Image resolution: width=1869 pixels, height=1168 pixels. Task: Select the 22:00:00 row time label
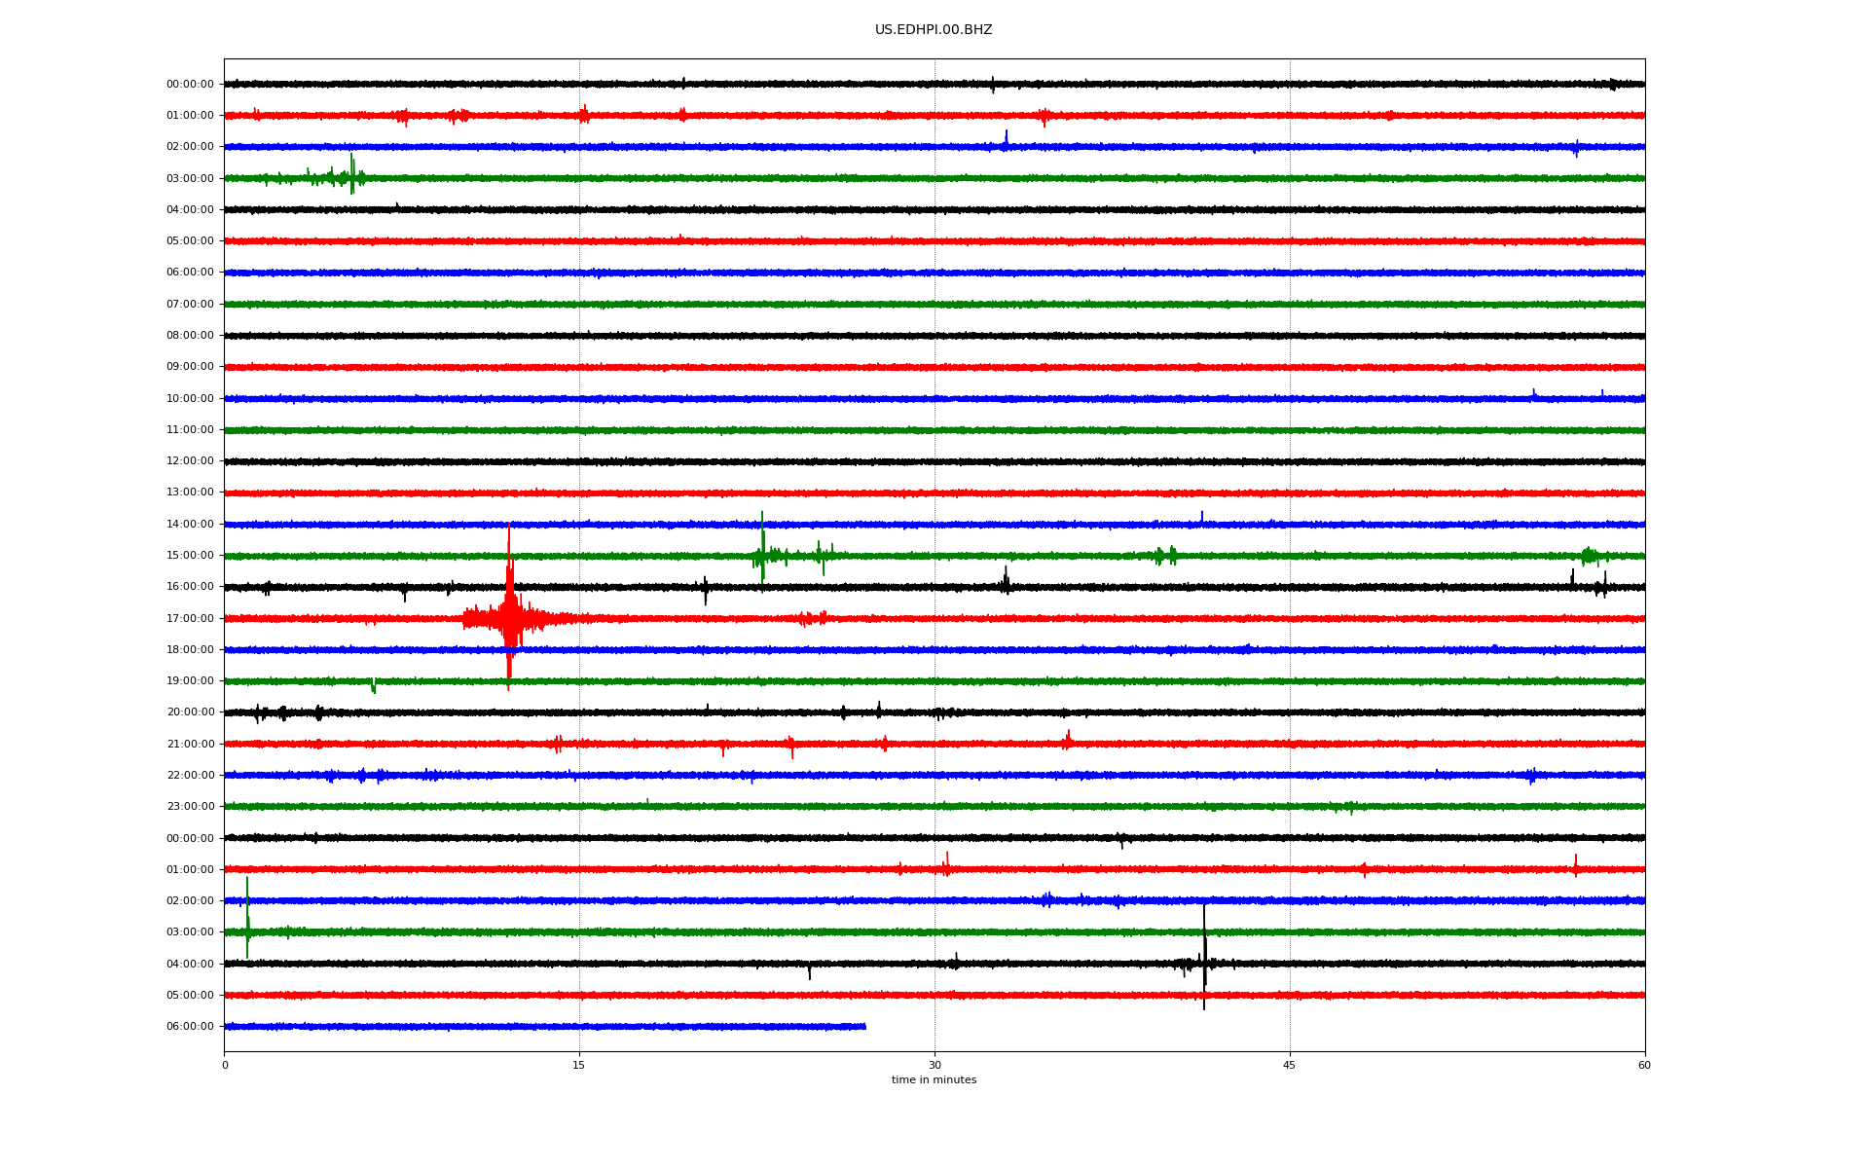click(190, 775)
